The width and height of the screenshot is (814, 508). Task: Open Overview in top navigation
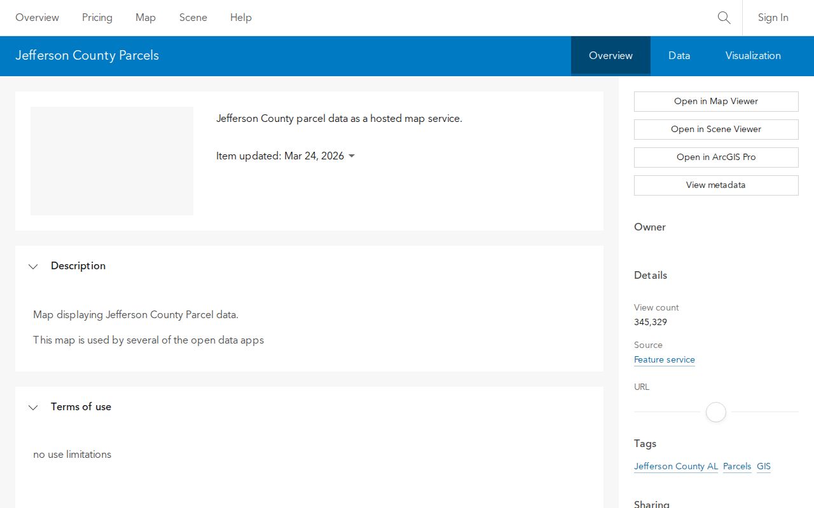[x=37, y=18]
